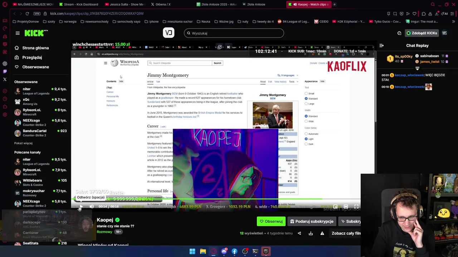This screenshot has width=458, height=257.
Task: Open Epic Games Launcher from taskbar
Action: coord(266,251)
